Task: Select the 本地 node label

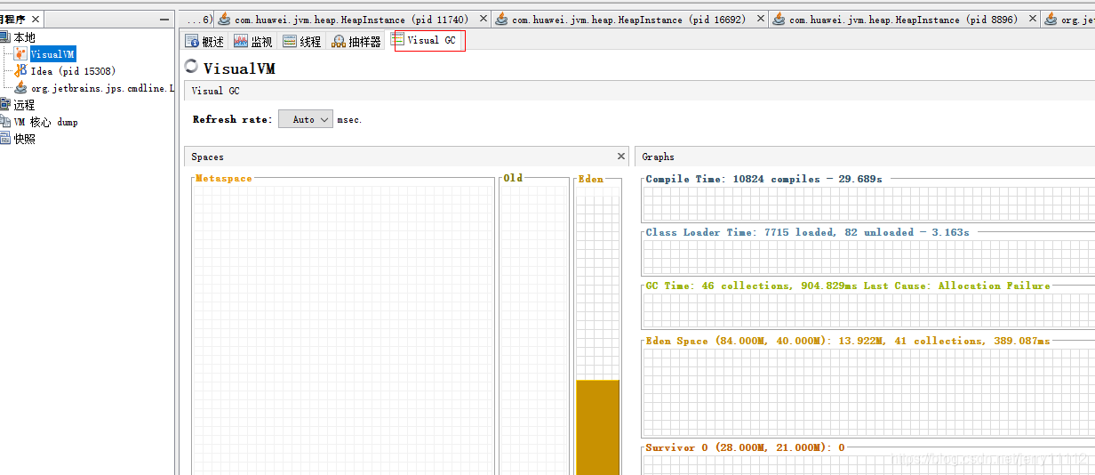Action: [x=24, y=37]
